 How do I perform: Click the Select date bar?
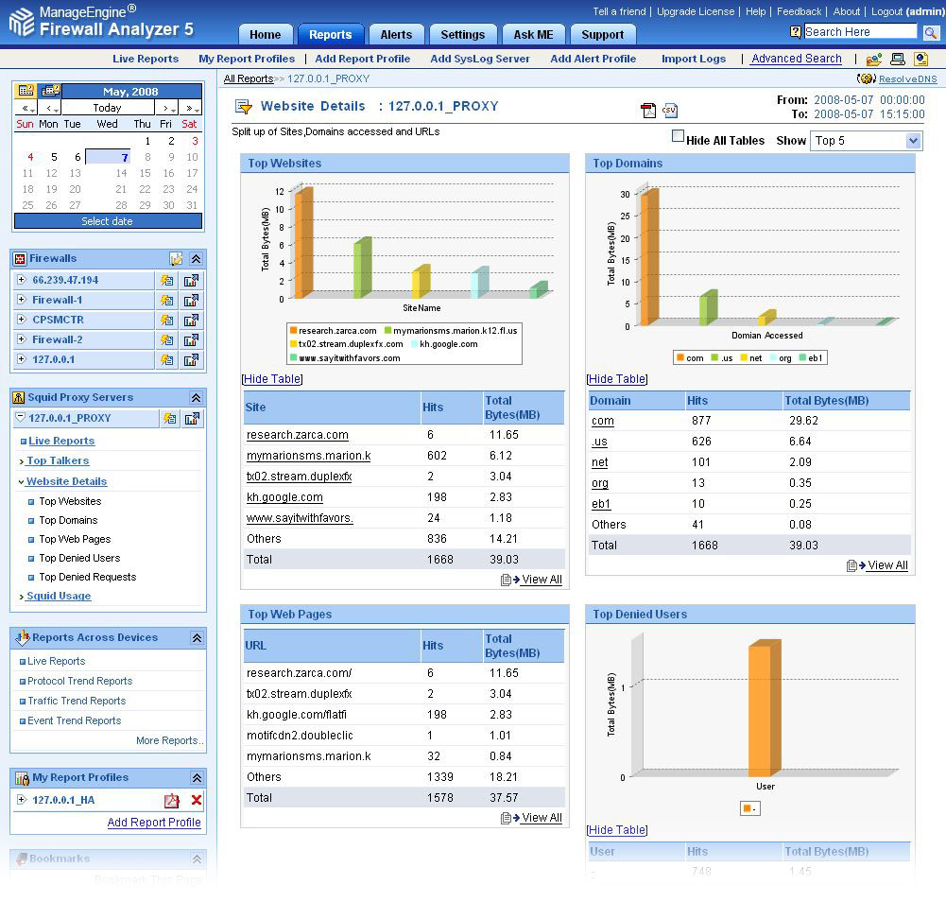(108, 221)
